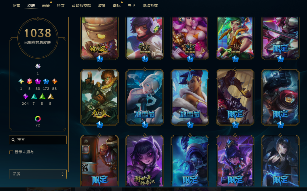Image resolution: width=307 pixels, height=191 pixels.
Task: Click the magnifier icon in search box
Action: click(13, 140)
